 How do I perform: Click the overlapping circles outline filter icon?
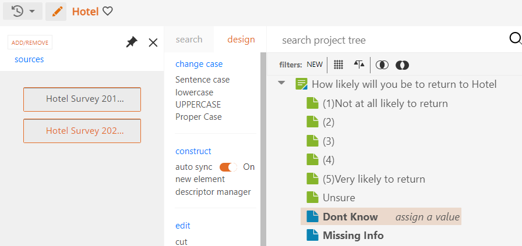(x=382, y=65)
